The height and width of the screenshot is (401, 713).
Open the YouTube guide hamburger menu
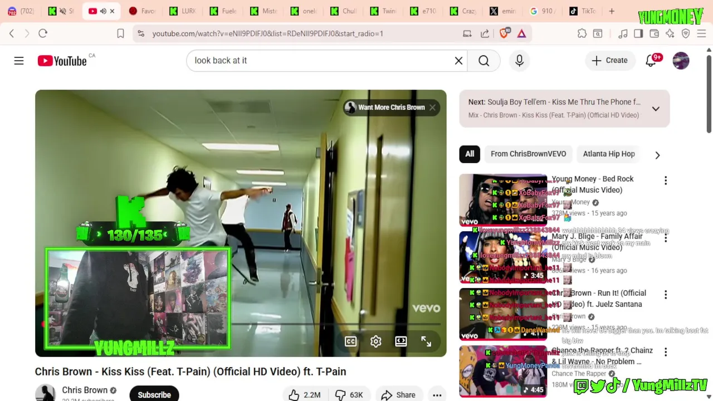(x=19, y=61)
